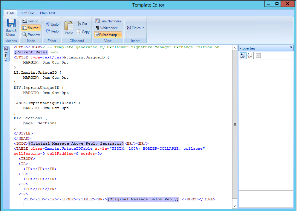This screenshot has width=297, height=212.
Task: Switch to the Rich Text tab
Action: click(27, 13)
